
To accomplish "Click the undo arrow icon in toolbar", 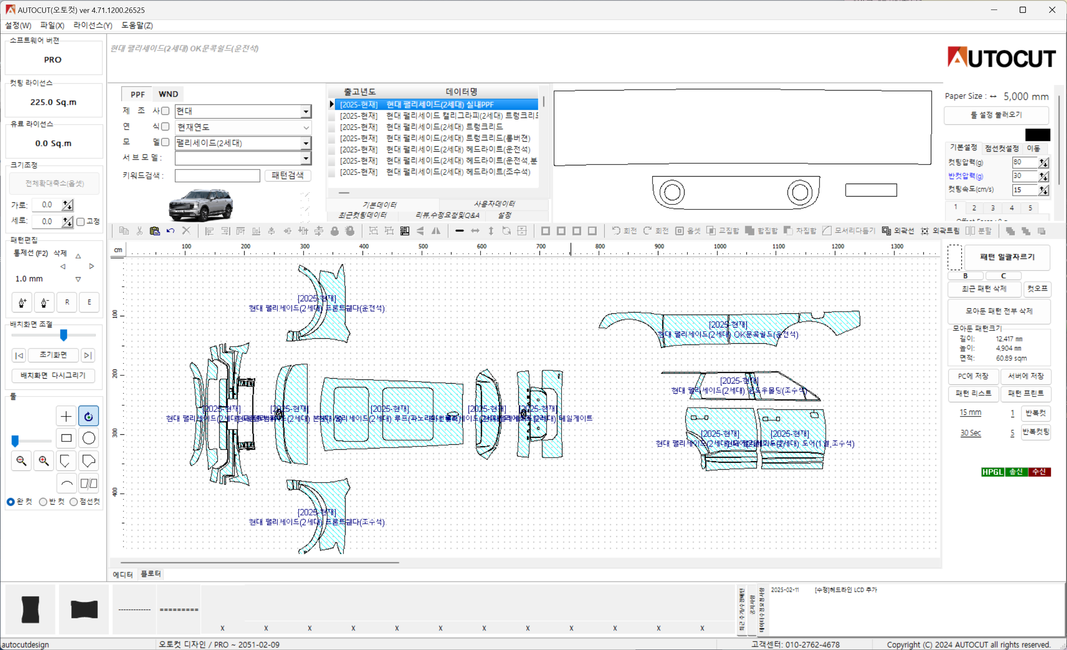I will (x=170, y=231).
